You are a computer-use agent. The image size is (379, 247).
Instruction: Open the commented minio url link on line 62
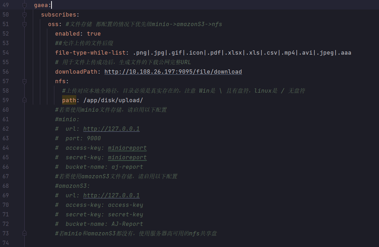111,129
